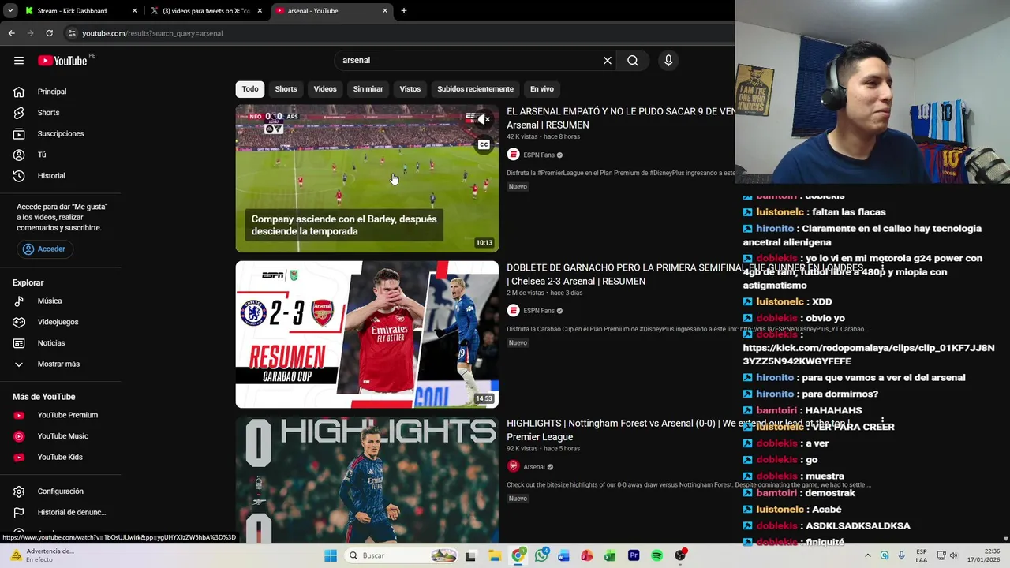Viewport: 1010px width, 568px height.
Task: Click the Acceder sign-in button
Action: tap(44, 248)
